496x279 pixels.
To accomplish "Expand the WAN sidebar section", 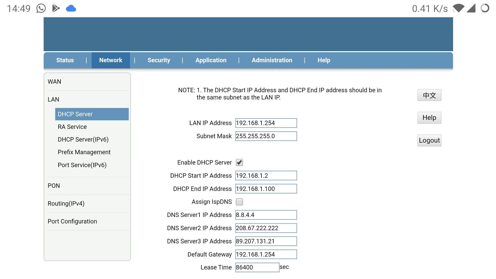I will tap(55, 82).
